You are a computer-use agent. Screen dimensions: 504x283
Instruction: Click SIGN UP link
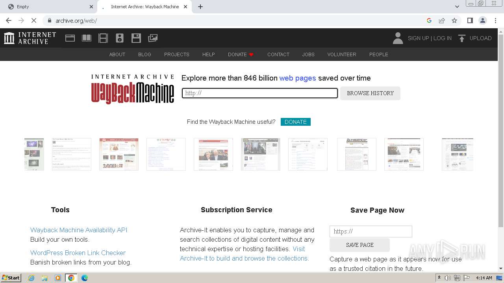click(x=418, y=38)
